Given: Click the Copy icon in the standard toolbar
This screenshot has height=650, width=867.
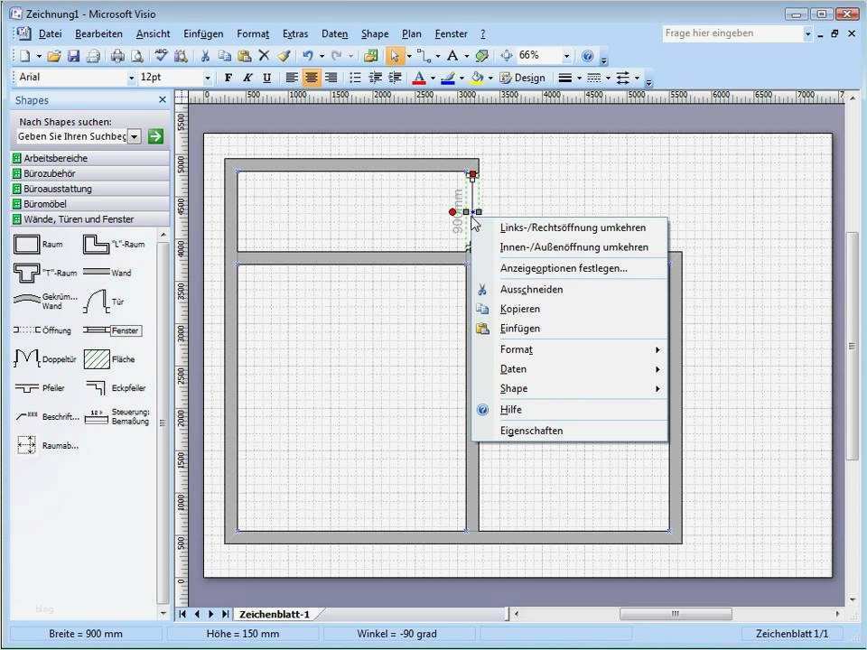Looking at the screenshot, I should [225, 56].
